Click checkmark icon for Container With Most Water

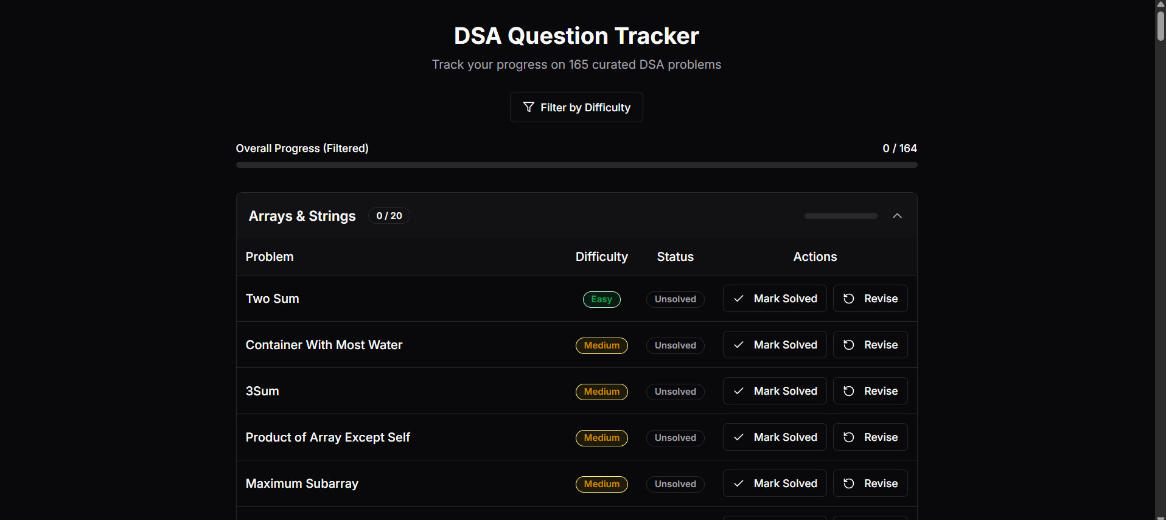738,345
